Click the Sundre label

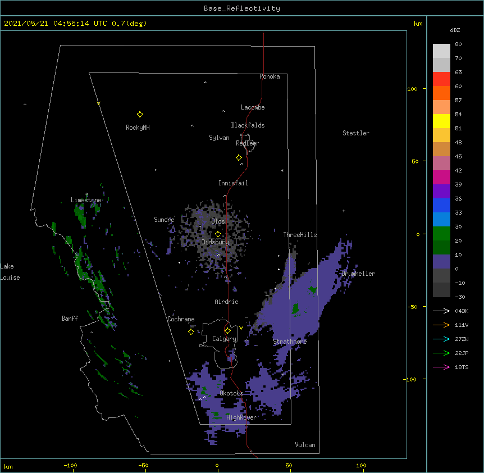point(164,220)
